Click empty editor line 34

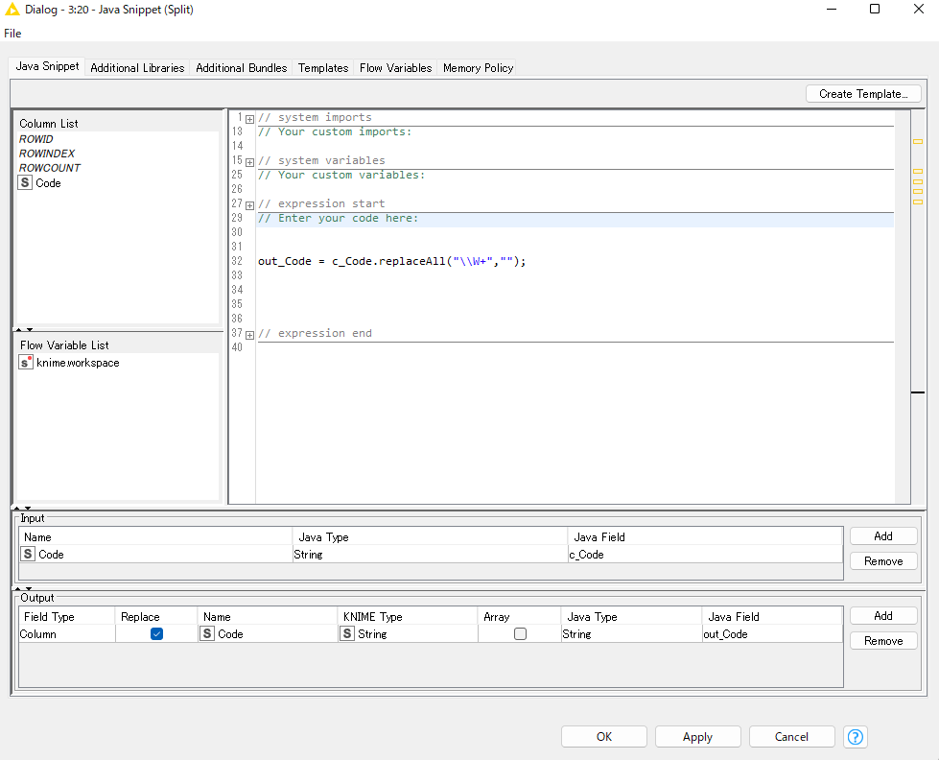coord(575,290)
